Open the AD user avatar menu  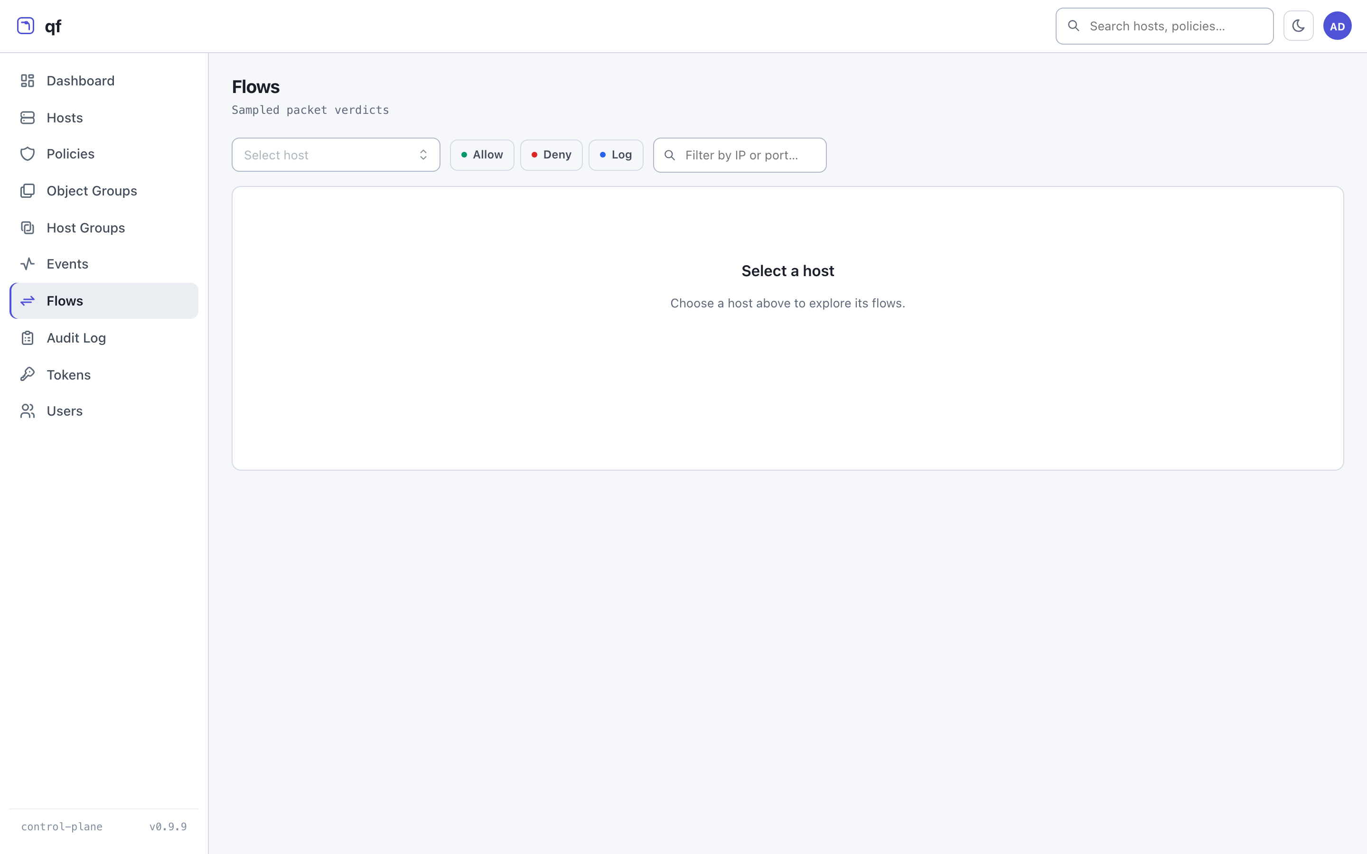point(1337,26)
